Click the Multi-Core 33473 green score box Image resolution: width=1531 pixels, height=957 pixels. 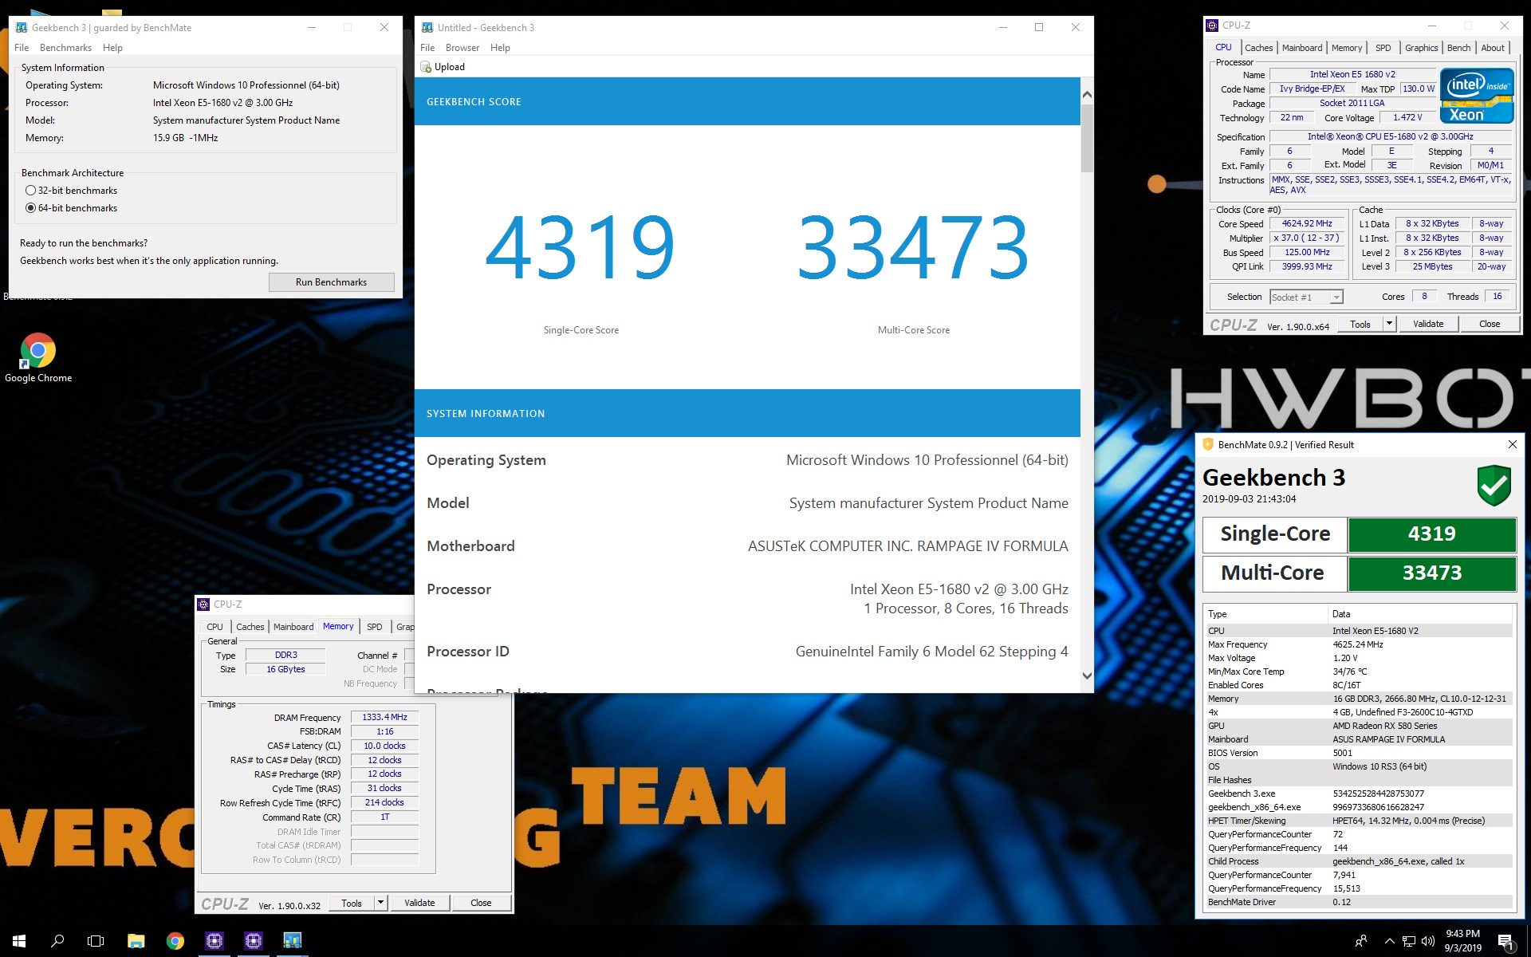click(1432, 573)
